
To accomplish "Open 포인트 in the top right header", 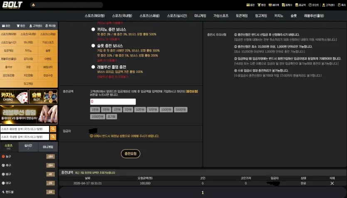I will coord(314,5).
